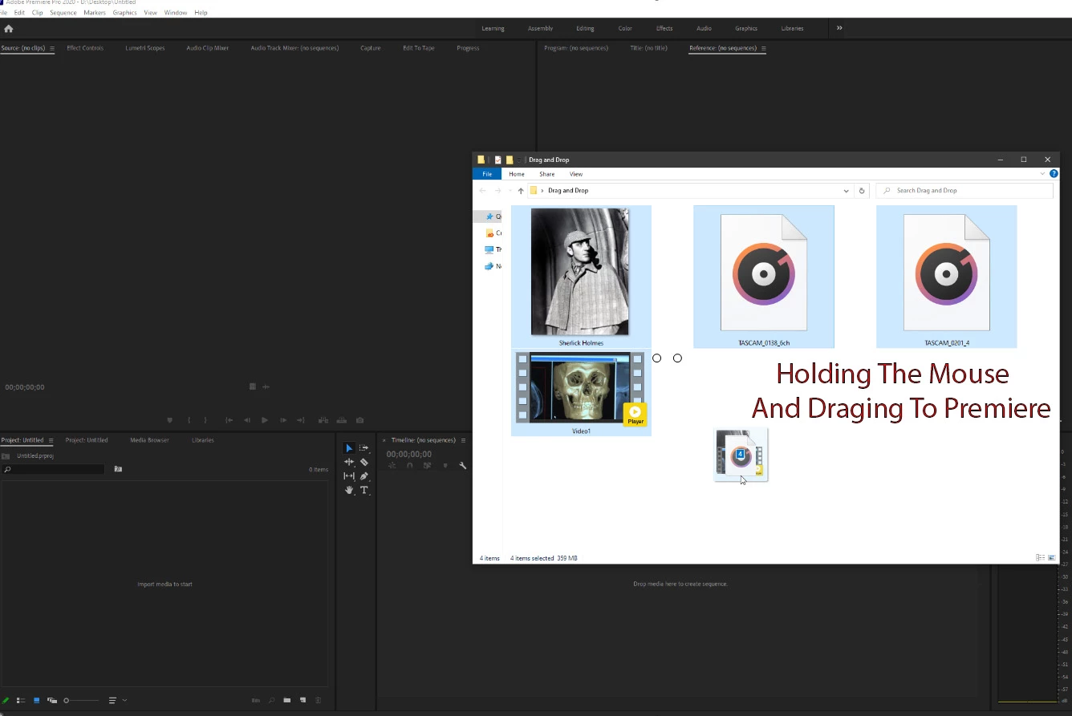This screenshot has width=1072, height=716.
Task: Click Automate To Sequence icon
Action: (256, 700)
